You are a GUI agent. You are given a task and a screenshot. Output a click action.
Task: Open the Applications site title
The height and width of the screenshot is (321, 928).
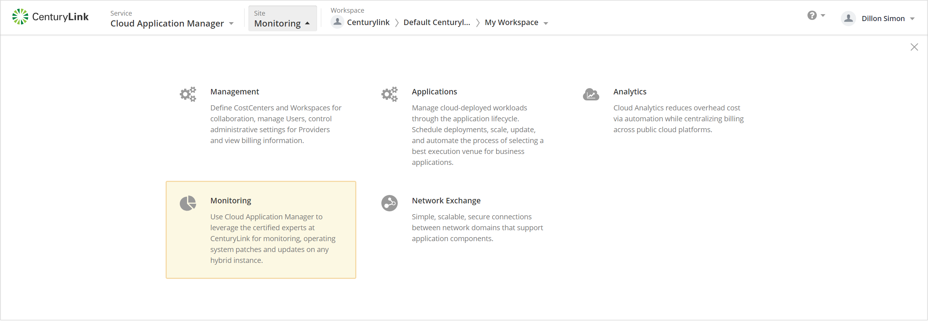[x=434, y=92]
